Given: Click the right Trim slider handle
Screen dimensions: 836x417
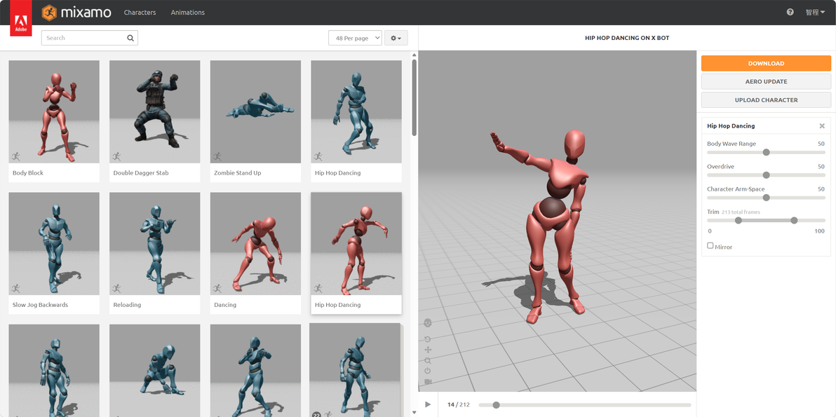Looking at the screenshot, I should 794,221.
